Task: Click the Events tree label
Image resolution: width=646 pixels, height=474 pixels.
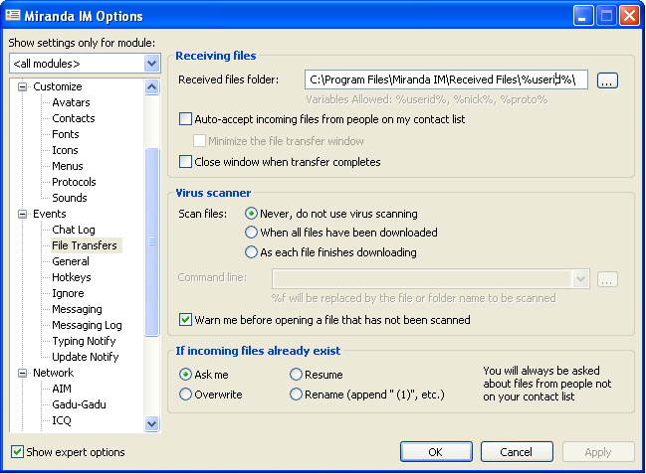Action: (x=50, y=214)
